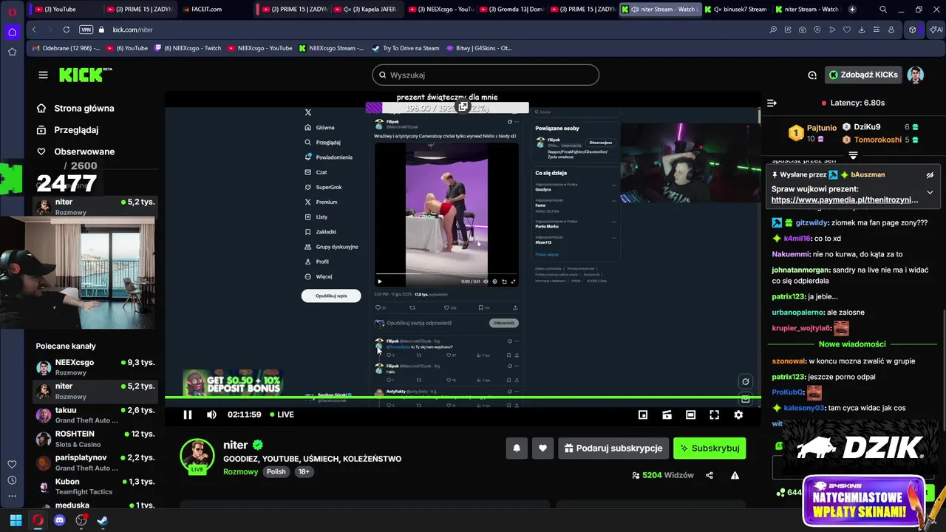The height and width of the screenshot is (532, 946).
Task: Expand the gift leaderboard chevron
Action: click(853, 155)
